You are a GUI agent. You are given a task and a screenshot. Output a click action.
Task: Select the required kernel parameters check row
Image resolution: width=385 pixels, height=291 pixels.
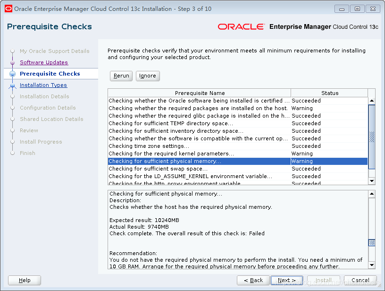click(x=238, y=154)
